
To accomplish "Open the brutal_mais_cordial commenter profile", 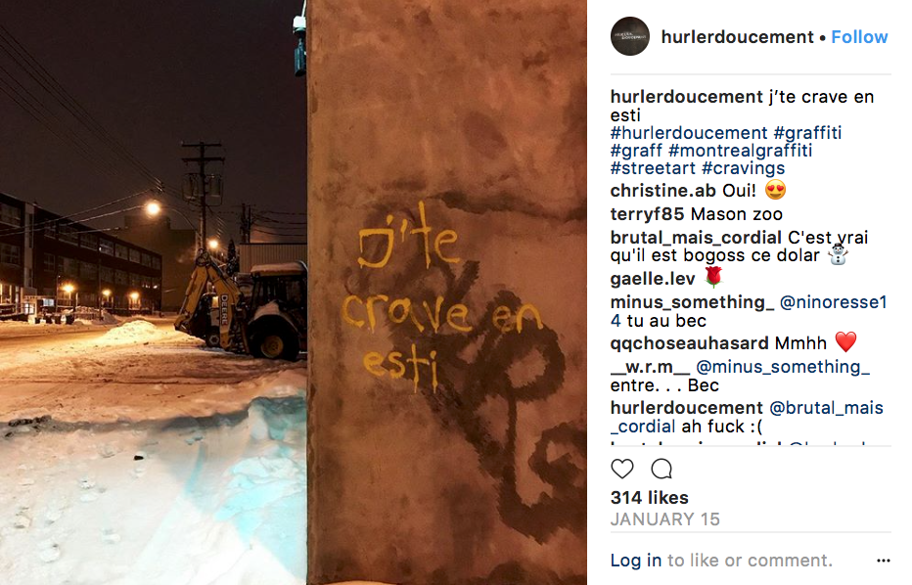I will (x=696, y=238).
